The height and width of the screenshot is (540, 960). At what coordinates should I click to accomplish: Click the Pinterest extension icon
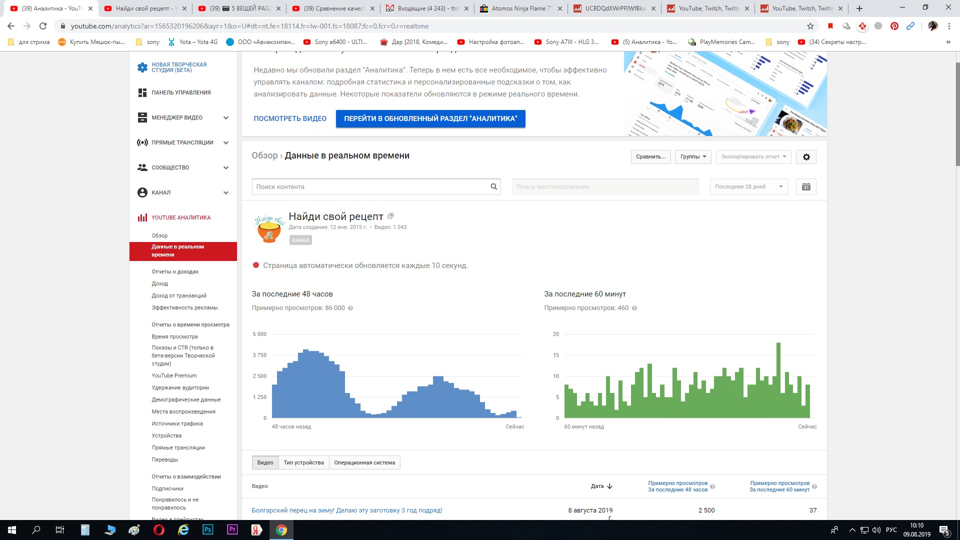click(894, 26)
